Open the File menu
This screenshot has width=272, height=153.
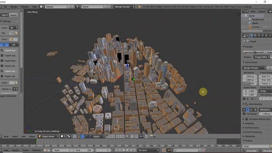pyautogui.click(x=5, y=7)
